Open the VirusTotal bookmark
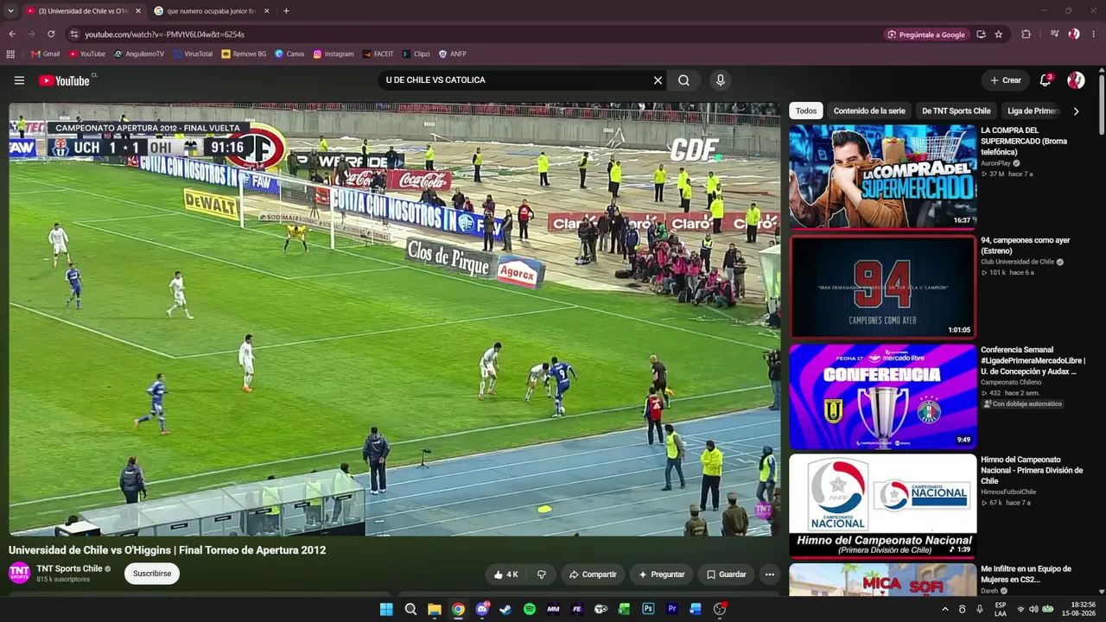This screenshot has height=622, width=1106. [x=193, y=54]
